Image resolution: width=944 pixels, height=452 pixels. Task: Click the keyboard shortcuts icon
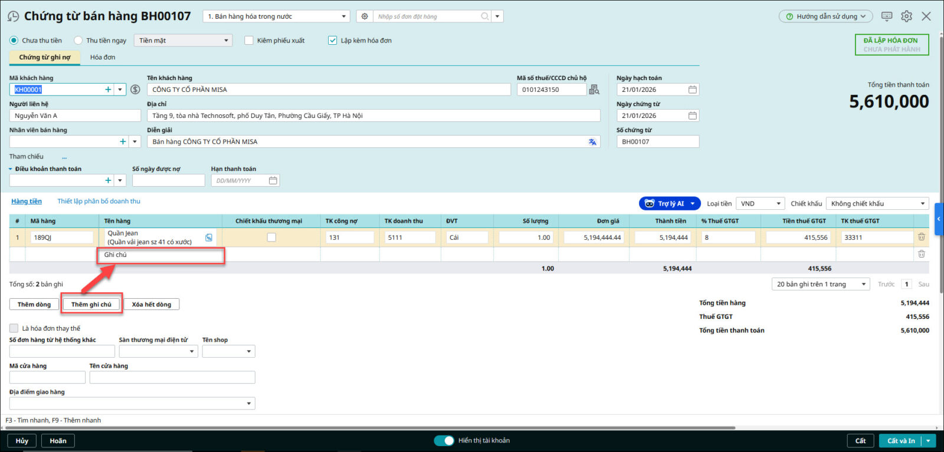coord(886,17)
